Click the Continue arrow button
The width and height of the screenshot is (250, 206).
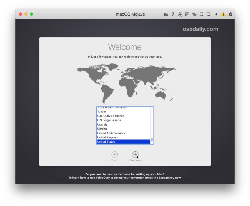pyautogui.click(x=135, y=155)
